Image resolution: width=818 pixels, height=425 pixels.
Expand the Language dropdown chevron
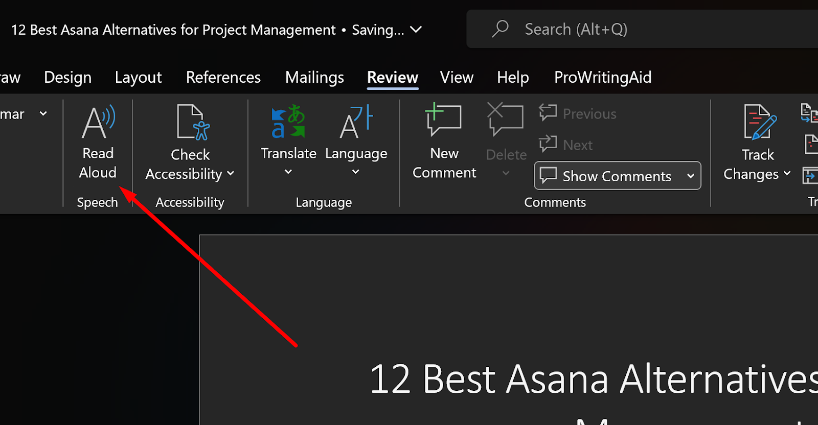pyautogui.click(x=356, y=172)
